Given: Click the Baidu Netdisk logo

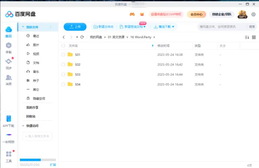Looking at the screenshot, I should pos(21,14).
